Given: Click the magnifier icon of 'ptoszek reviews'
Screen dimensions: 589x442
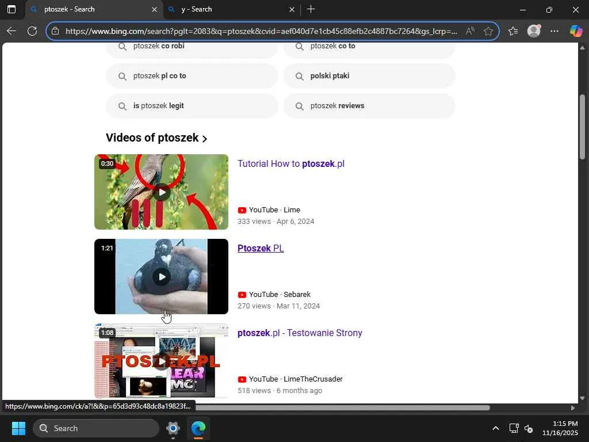Looking at the screenshot, I should tap(299, 106).
